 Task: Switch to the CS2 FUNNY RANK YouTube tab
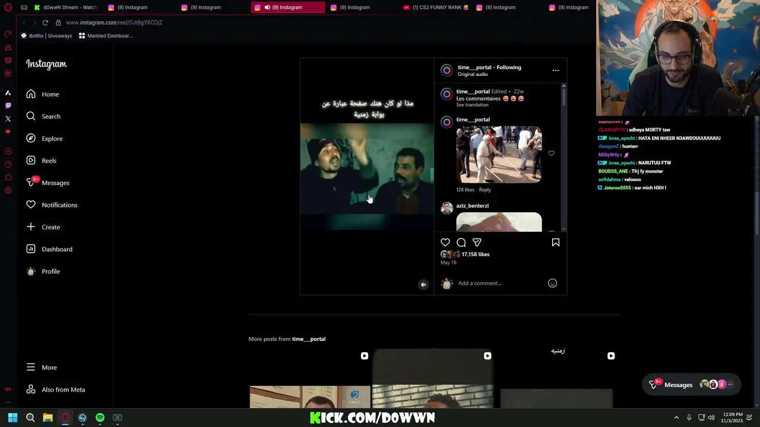pos(436,7)
